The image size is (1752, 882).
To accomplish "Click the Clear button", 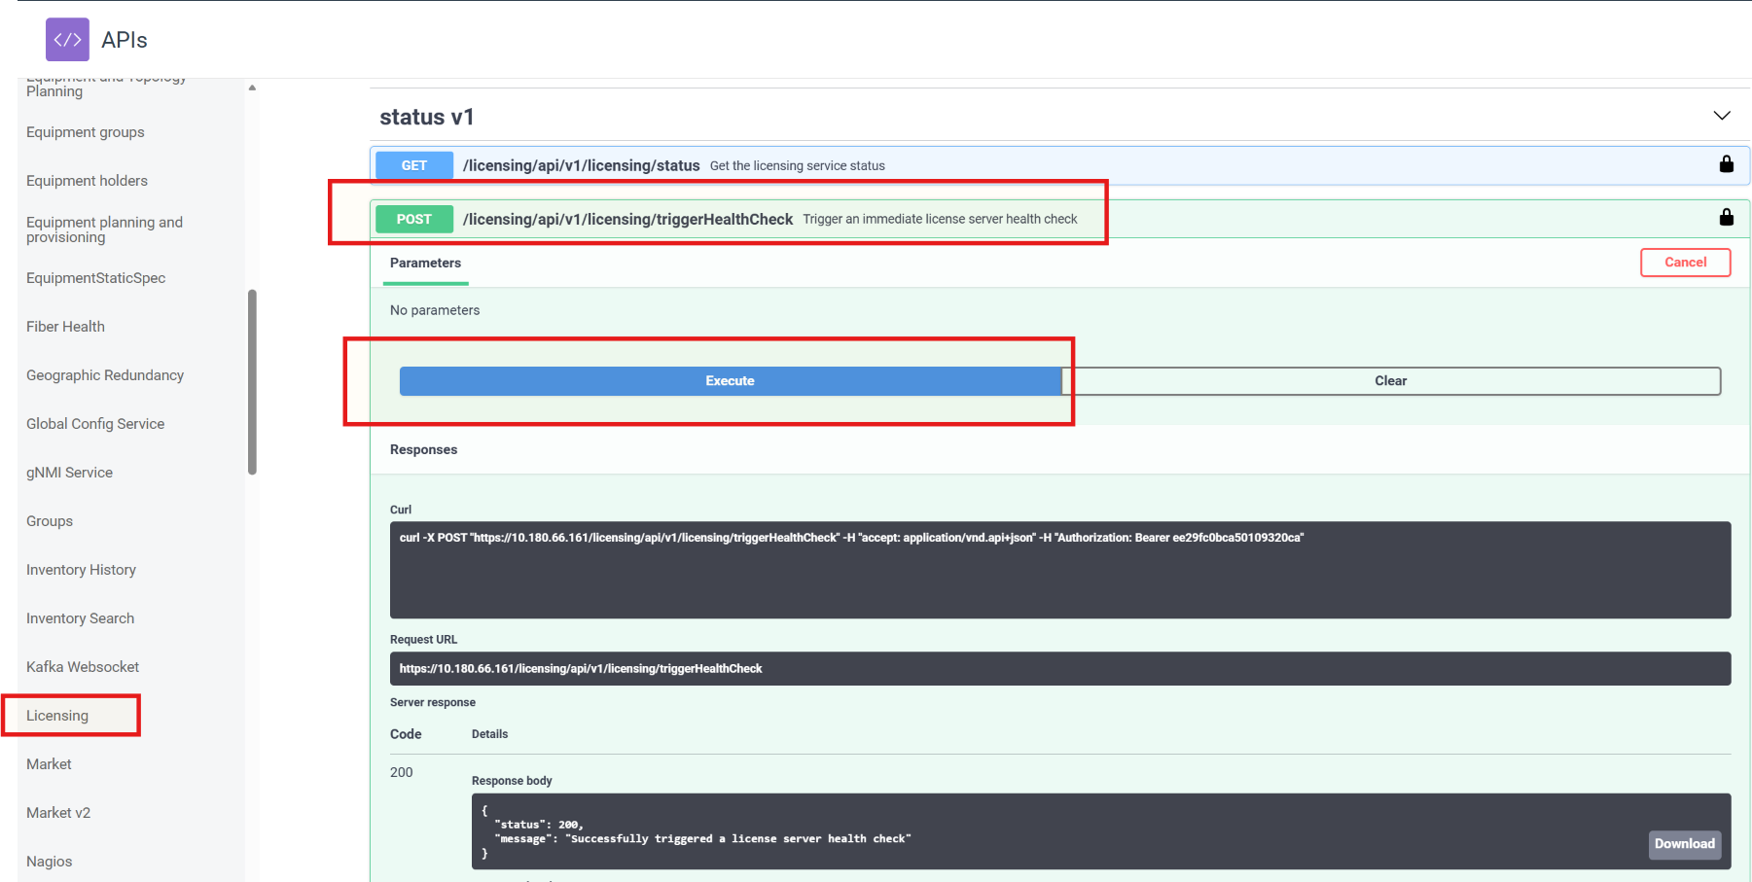I will tap(1390, 381).
